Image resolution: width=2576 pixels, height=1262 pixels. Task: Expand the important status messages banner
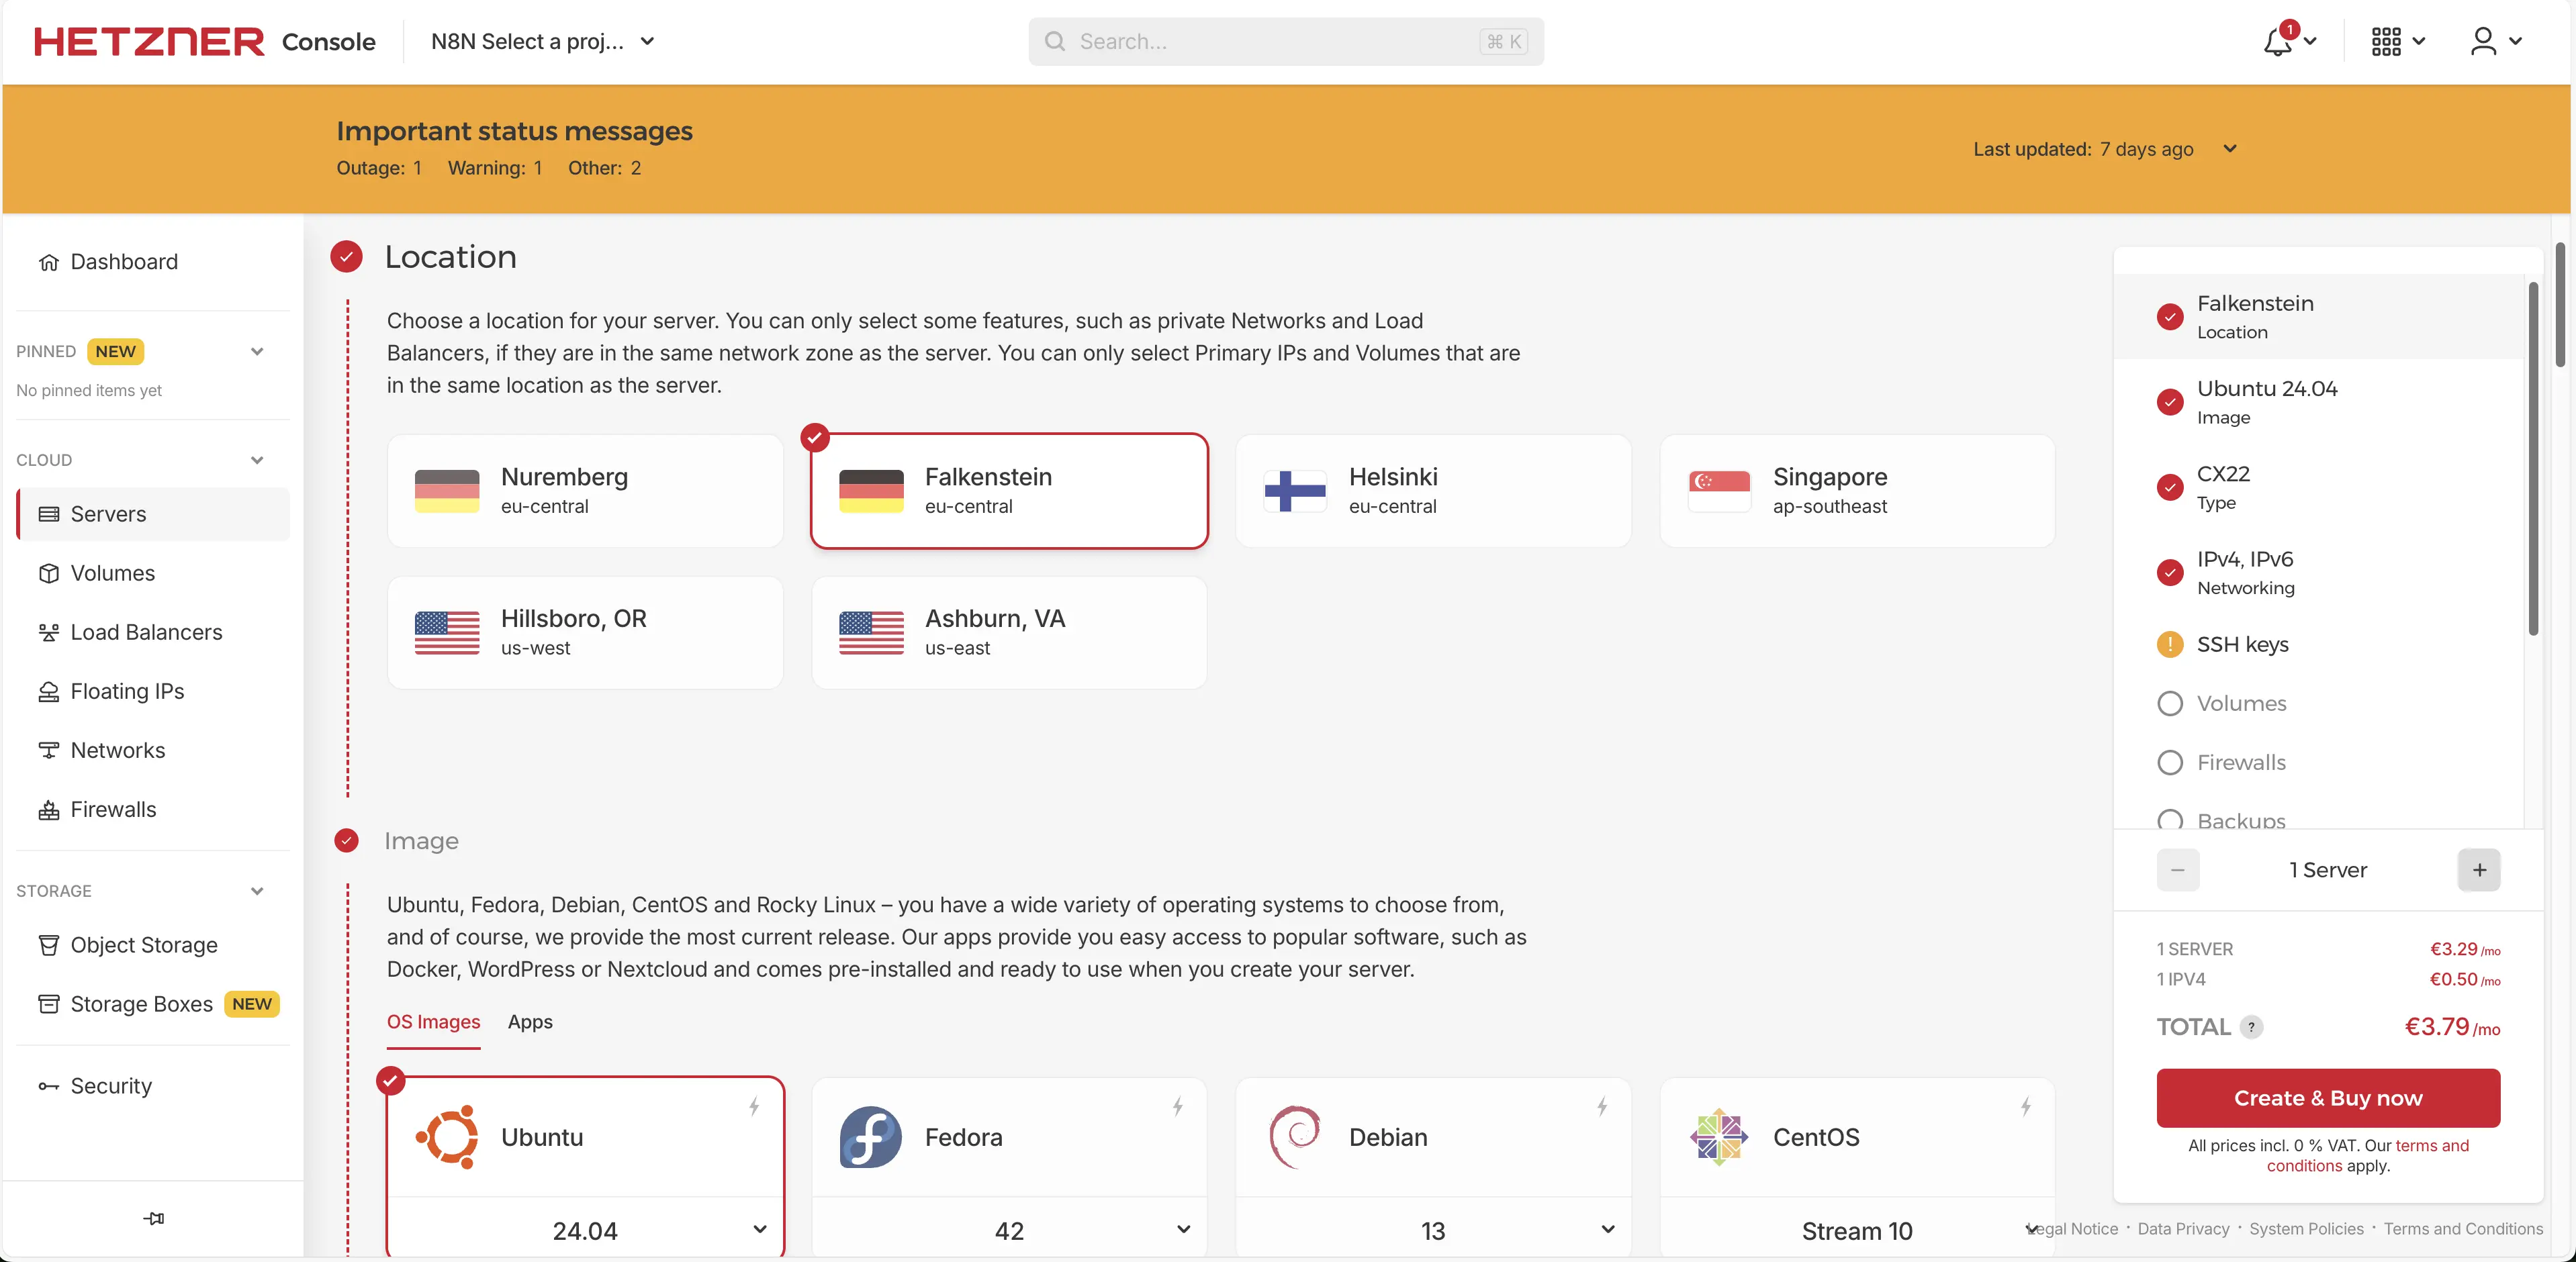tap(2230, 149)
